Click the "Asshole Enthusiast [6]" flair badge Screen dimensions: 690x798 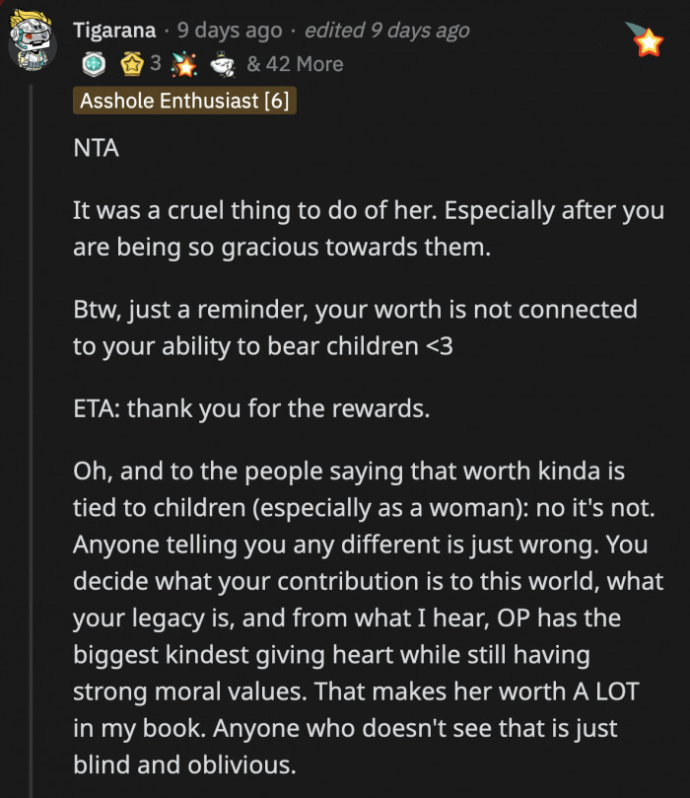click(x=183, y=101)
